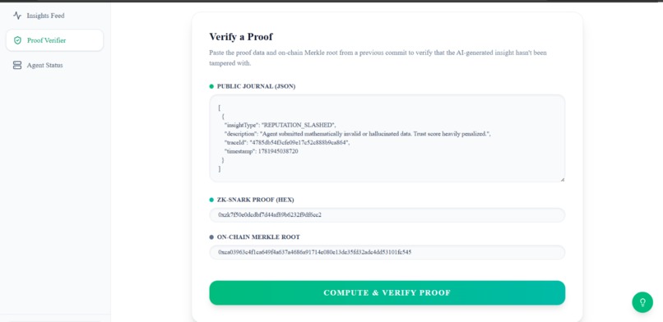The height and width of the screenshot is (322, 663).
Task: Focus the Public Journal JSON textarea
Action: [387, 139]
